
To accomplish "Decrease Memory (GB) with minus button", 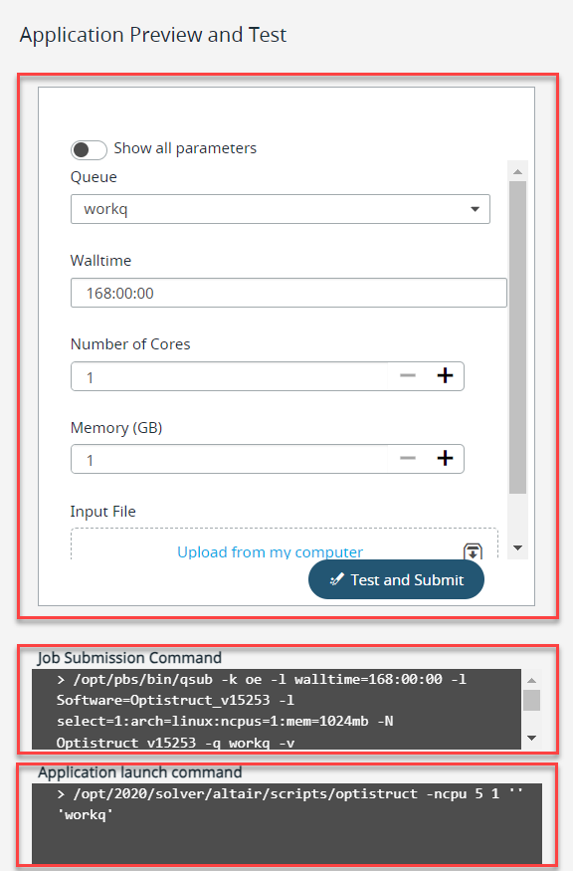I will [408, 459].
